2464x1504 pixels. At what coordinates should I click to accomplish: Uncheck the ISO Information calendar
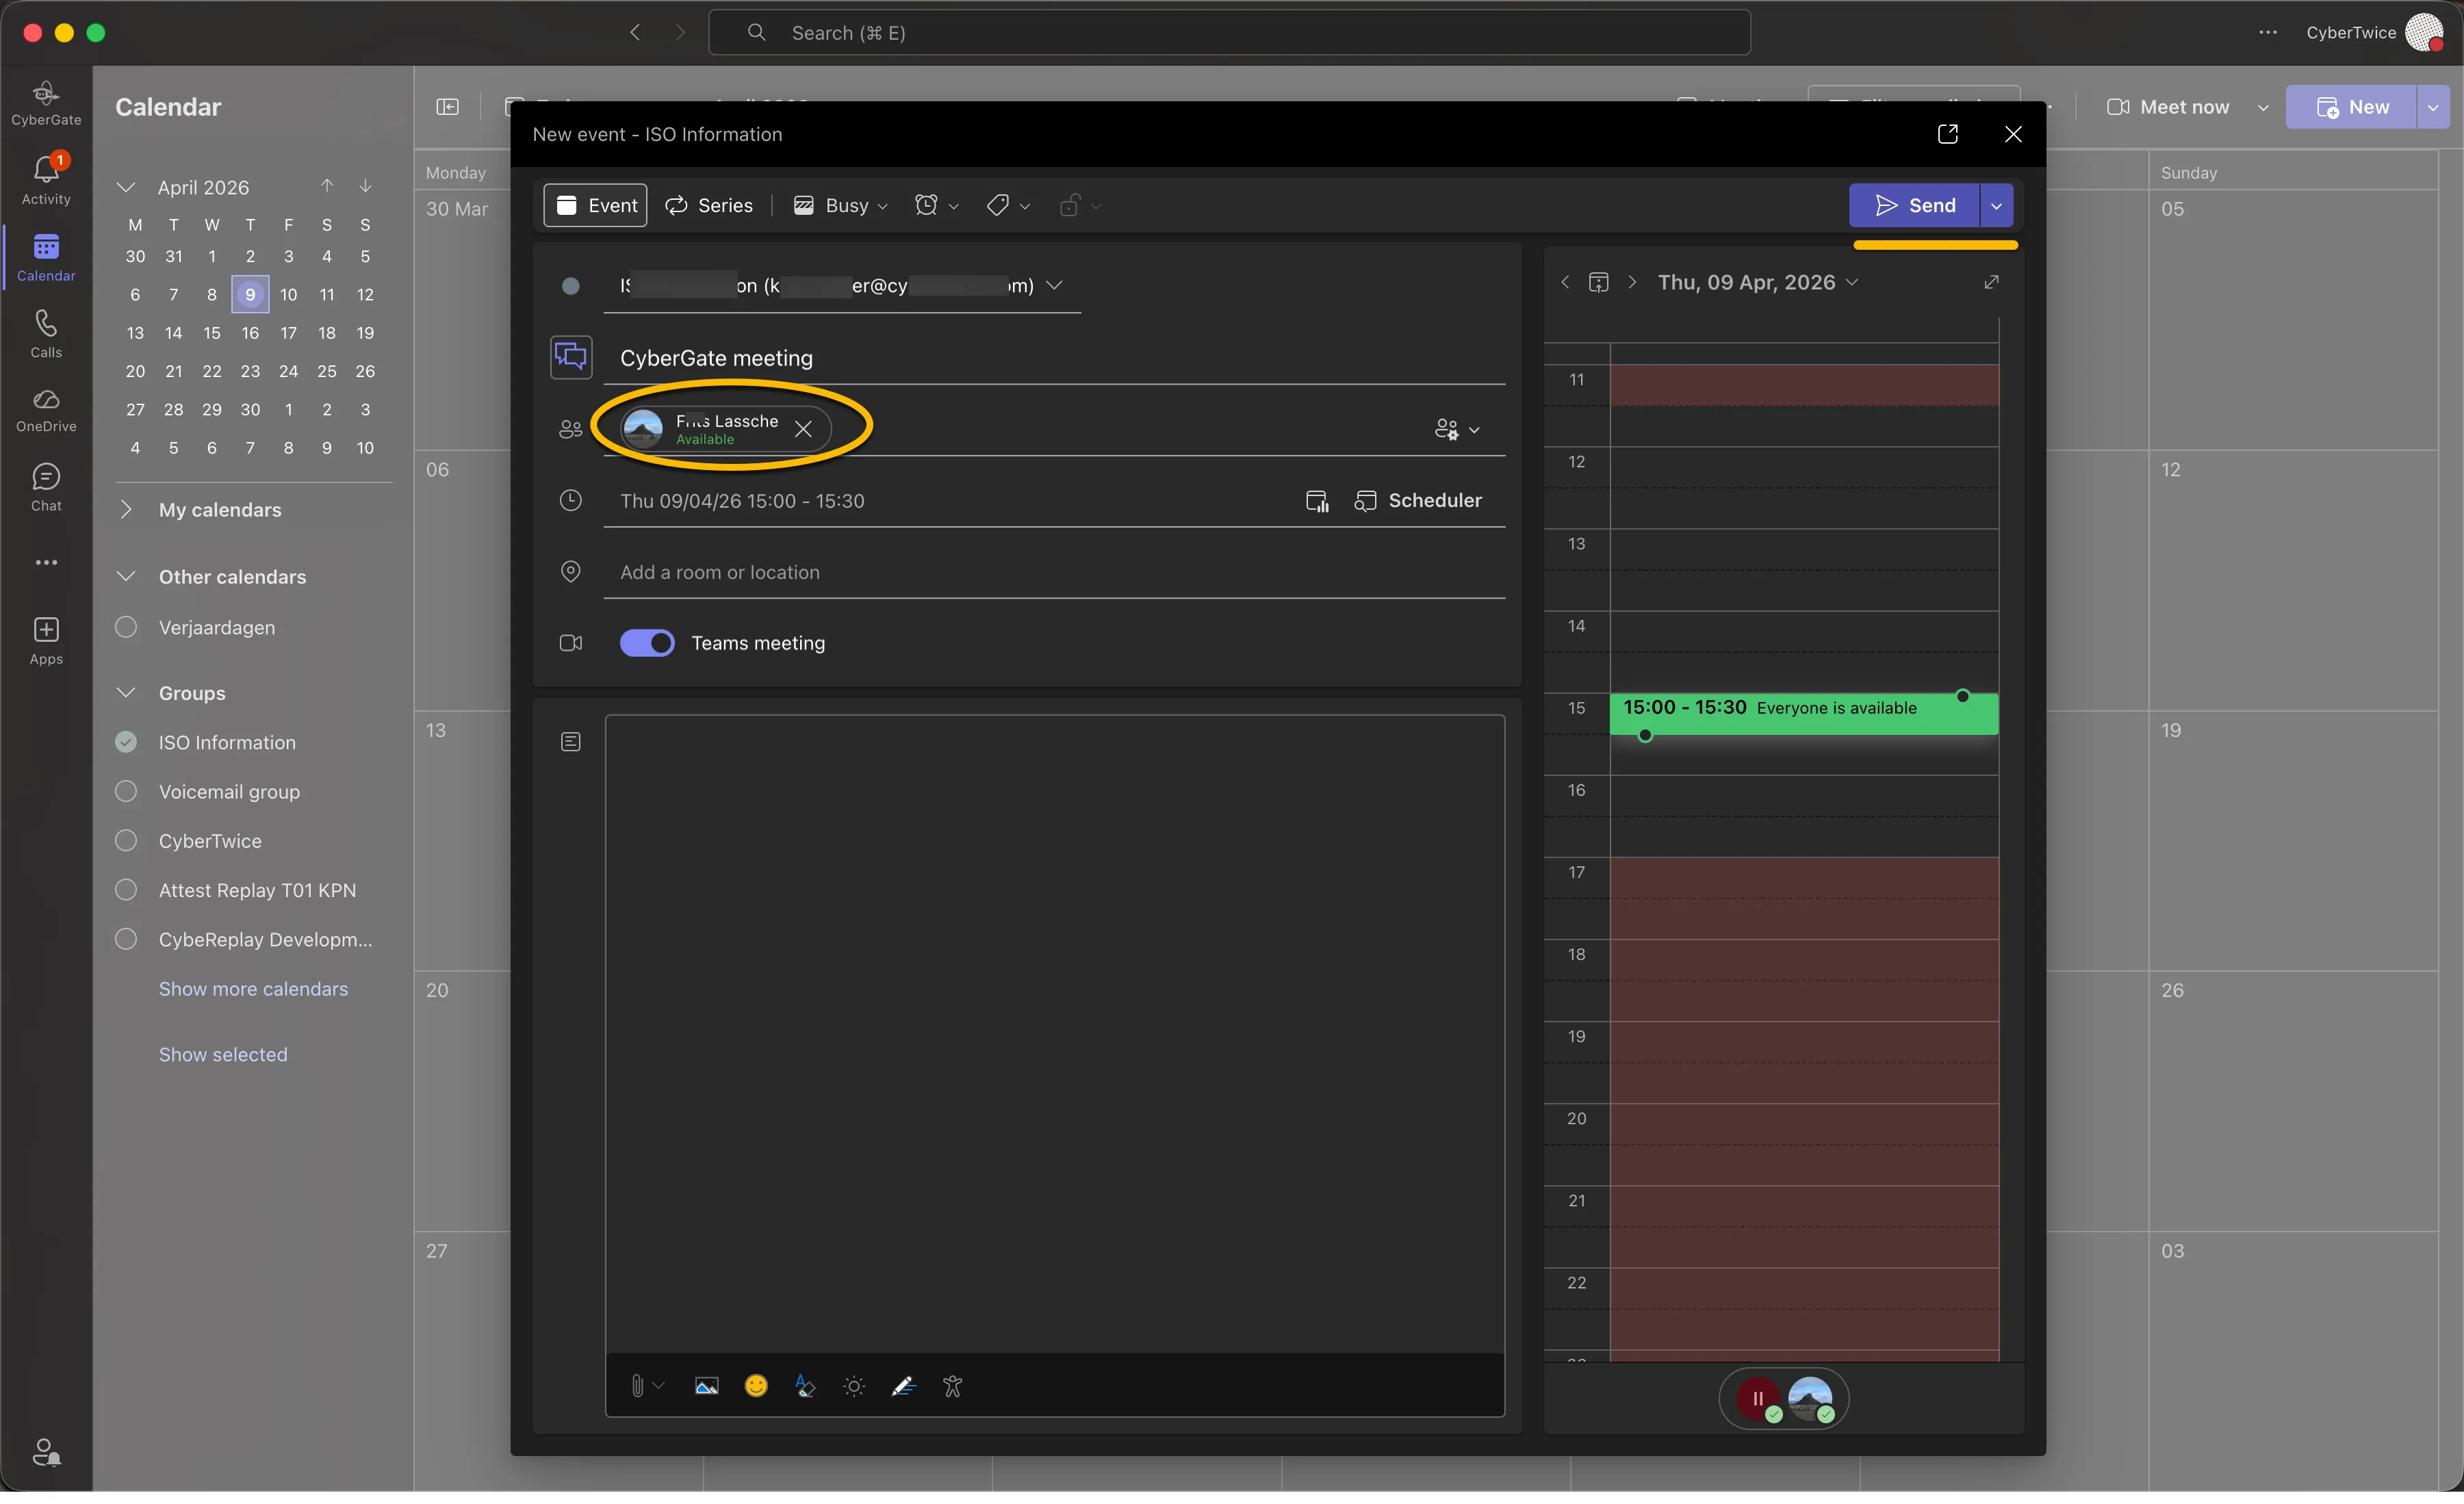(126, 742)
